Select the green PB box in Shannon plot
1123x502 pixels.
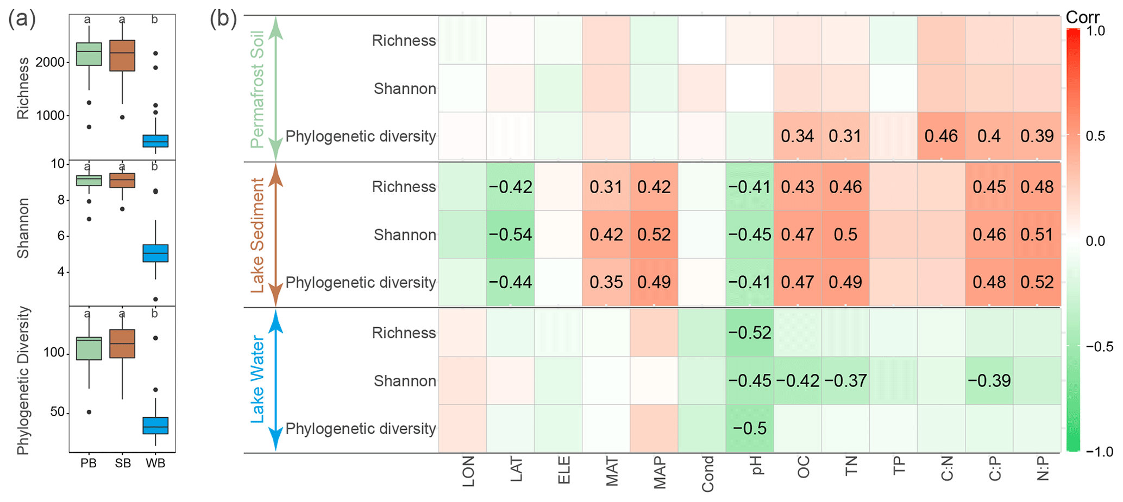click(89, 180)
